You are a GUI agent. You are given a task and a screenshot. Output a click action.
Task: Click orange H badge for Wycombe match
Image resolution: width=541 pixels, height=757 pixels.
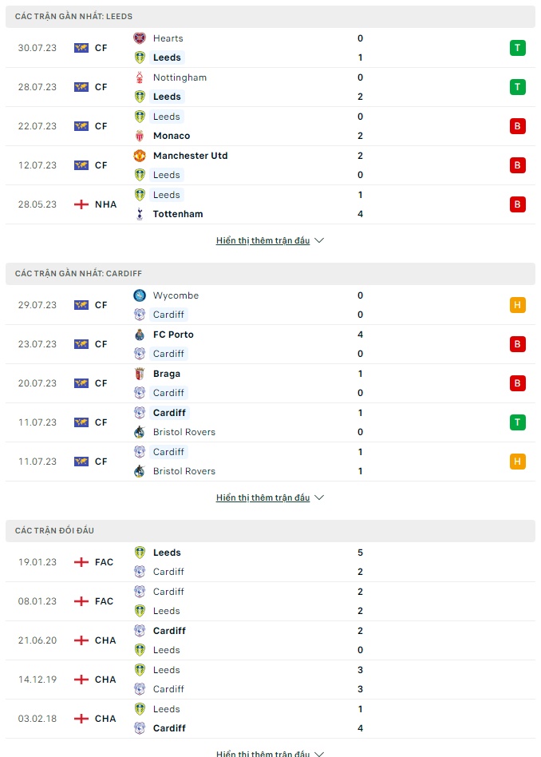point(517,305)
